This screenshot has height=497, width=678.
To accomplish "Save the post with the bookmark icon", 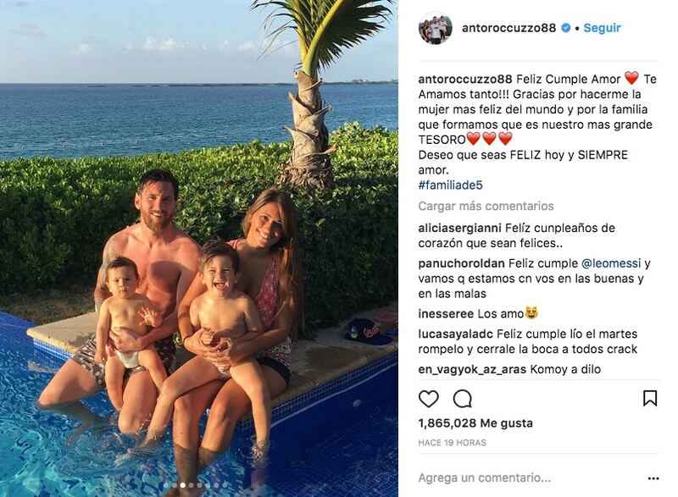I will coord(650,399).
